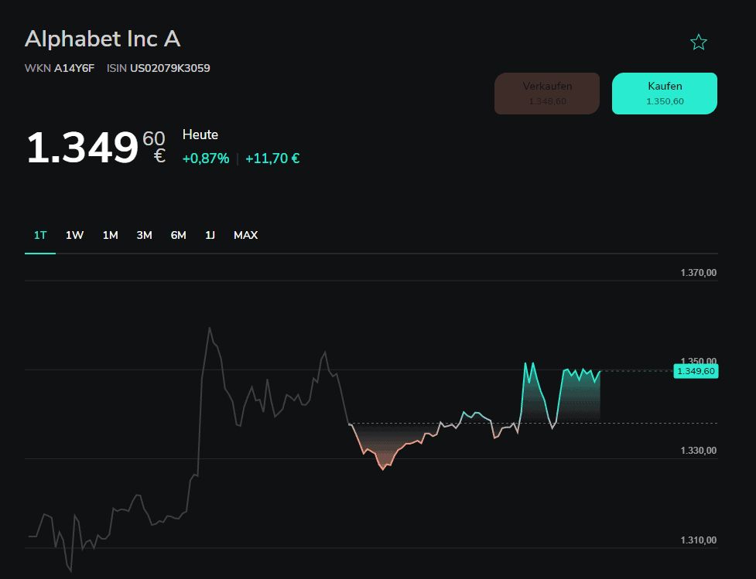Add Alphabet to favorites with star icon
756x579 pixels.
(x=698, y=43)
